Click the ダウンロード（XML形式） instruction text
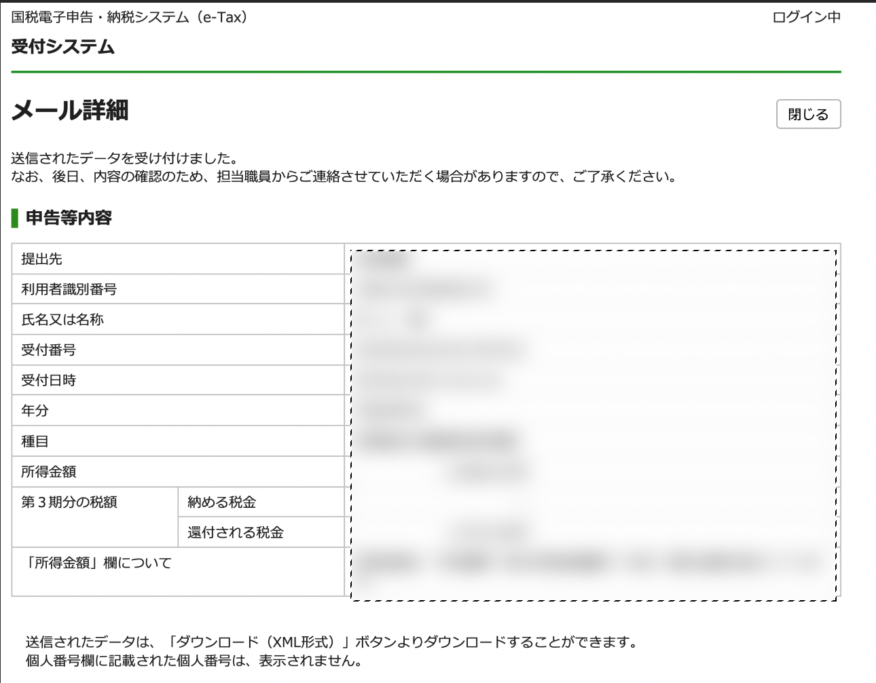The image size is (876, 683). click(x=332, y=642)
